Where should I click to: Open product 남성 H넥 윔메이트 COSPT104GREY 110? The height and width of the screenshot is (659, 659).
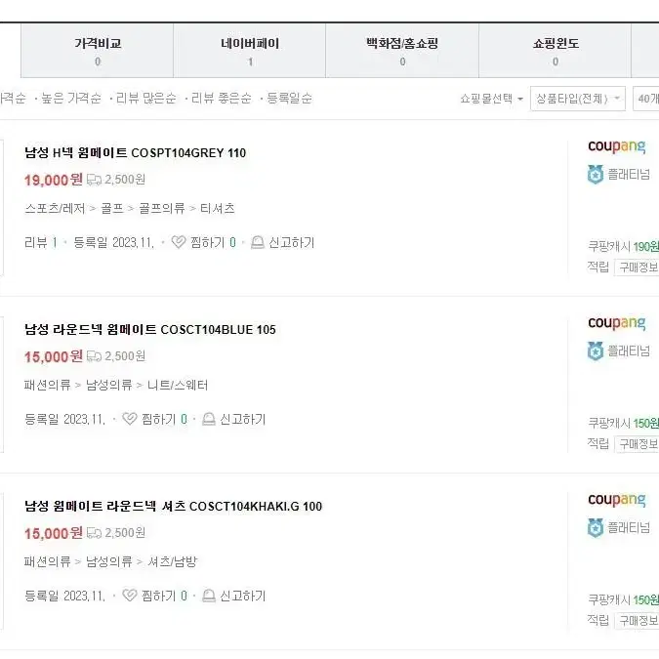pos(135,152)
